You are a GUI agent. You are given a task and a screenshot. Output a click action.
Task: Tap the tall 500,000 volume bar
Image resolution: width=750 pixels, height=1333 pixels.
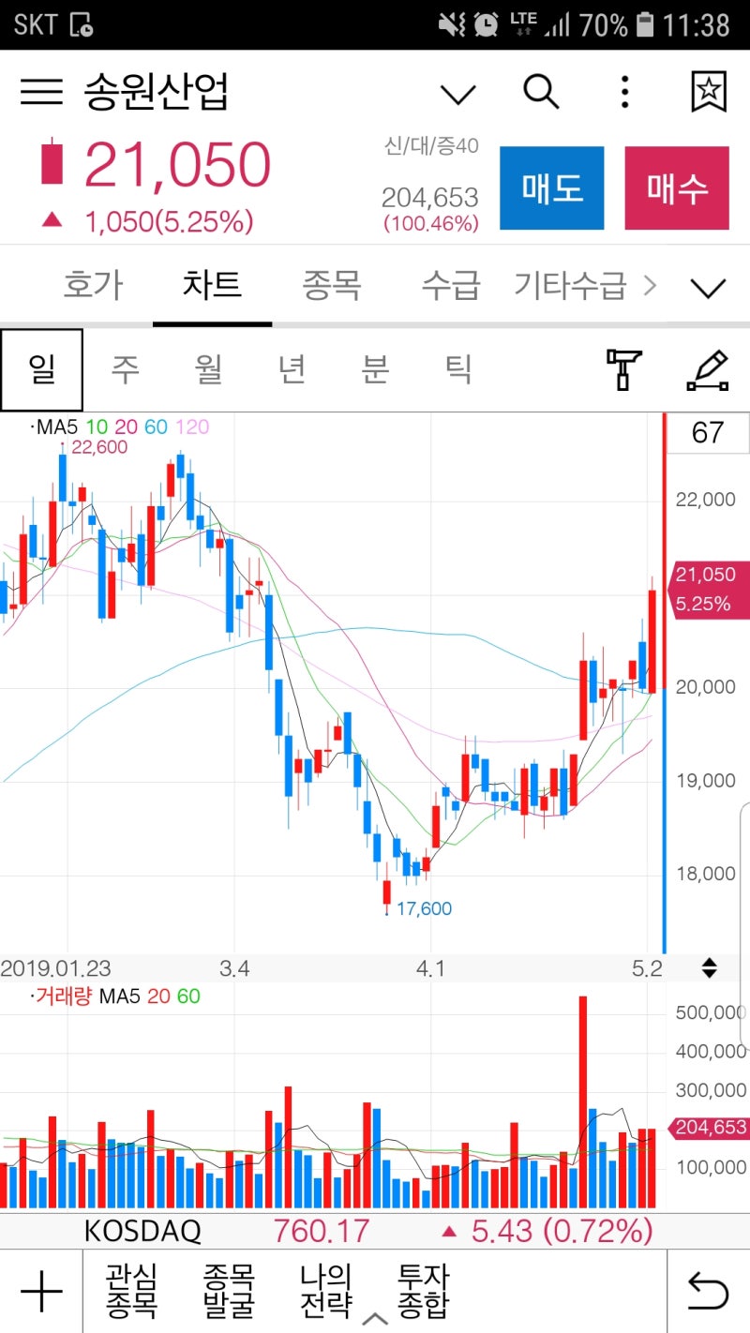point(582,1101)
